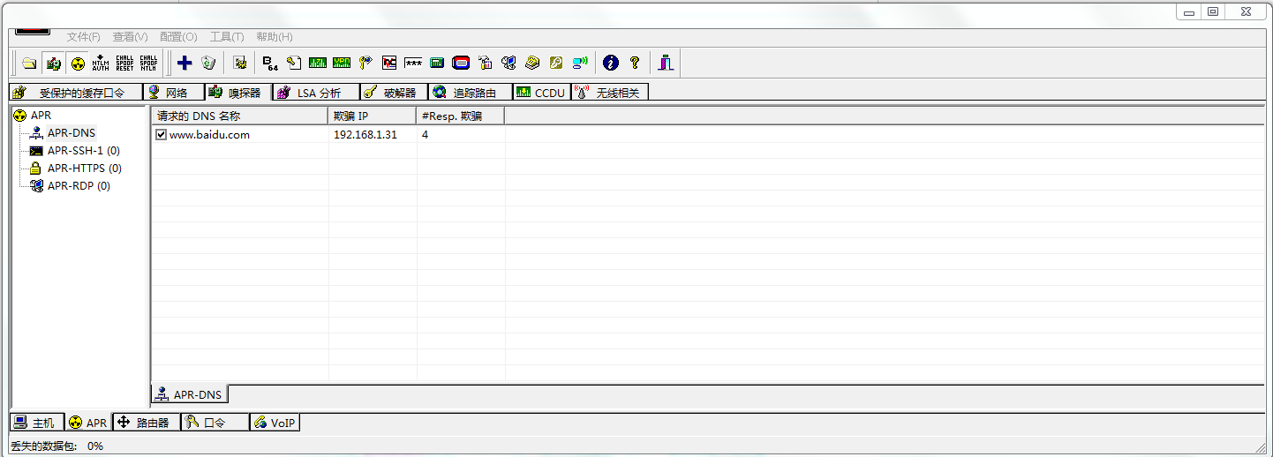1273x457 pixels.
Task: Click the yellow question mark Help icon
Action: [635, 63]
